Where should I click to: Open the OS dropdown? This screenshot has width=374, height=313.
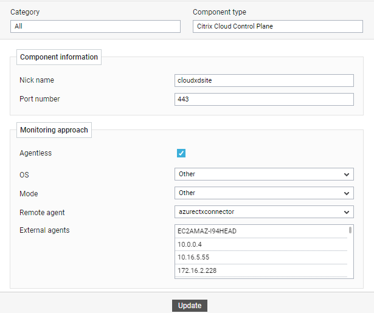pyautogui.click(x=264, y=174)
